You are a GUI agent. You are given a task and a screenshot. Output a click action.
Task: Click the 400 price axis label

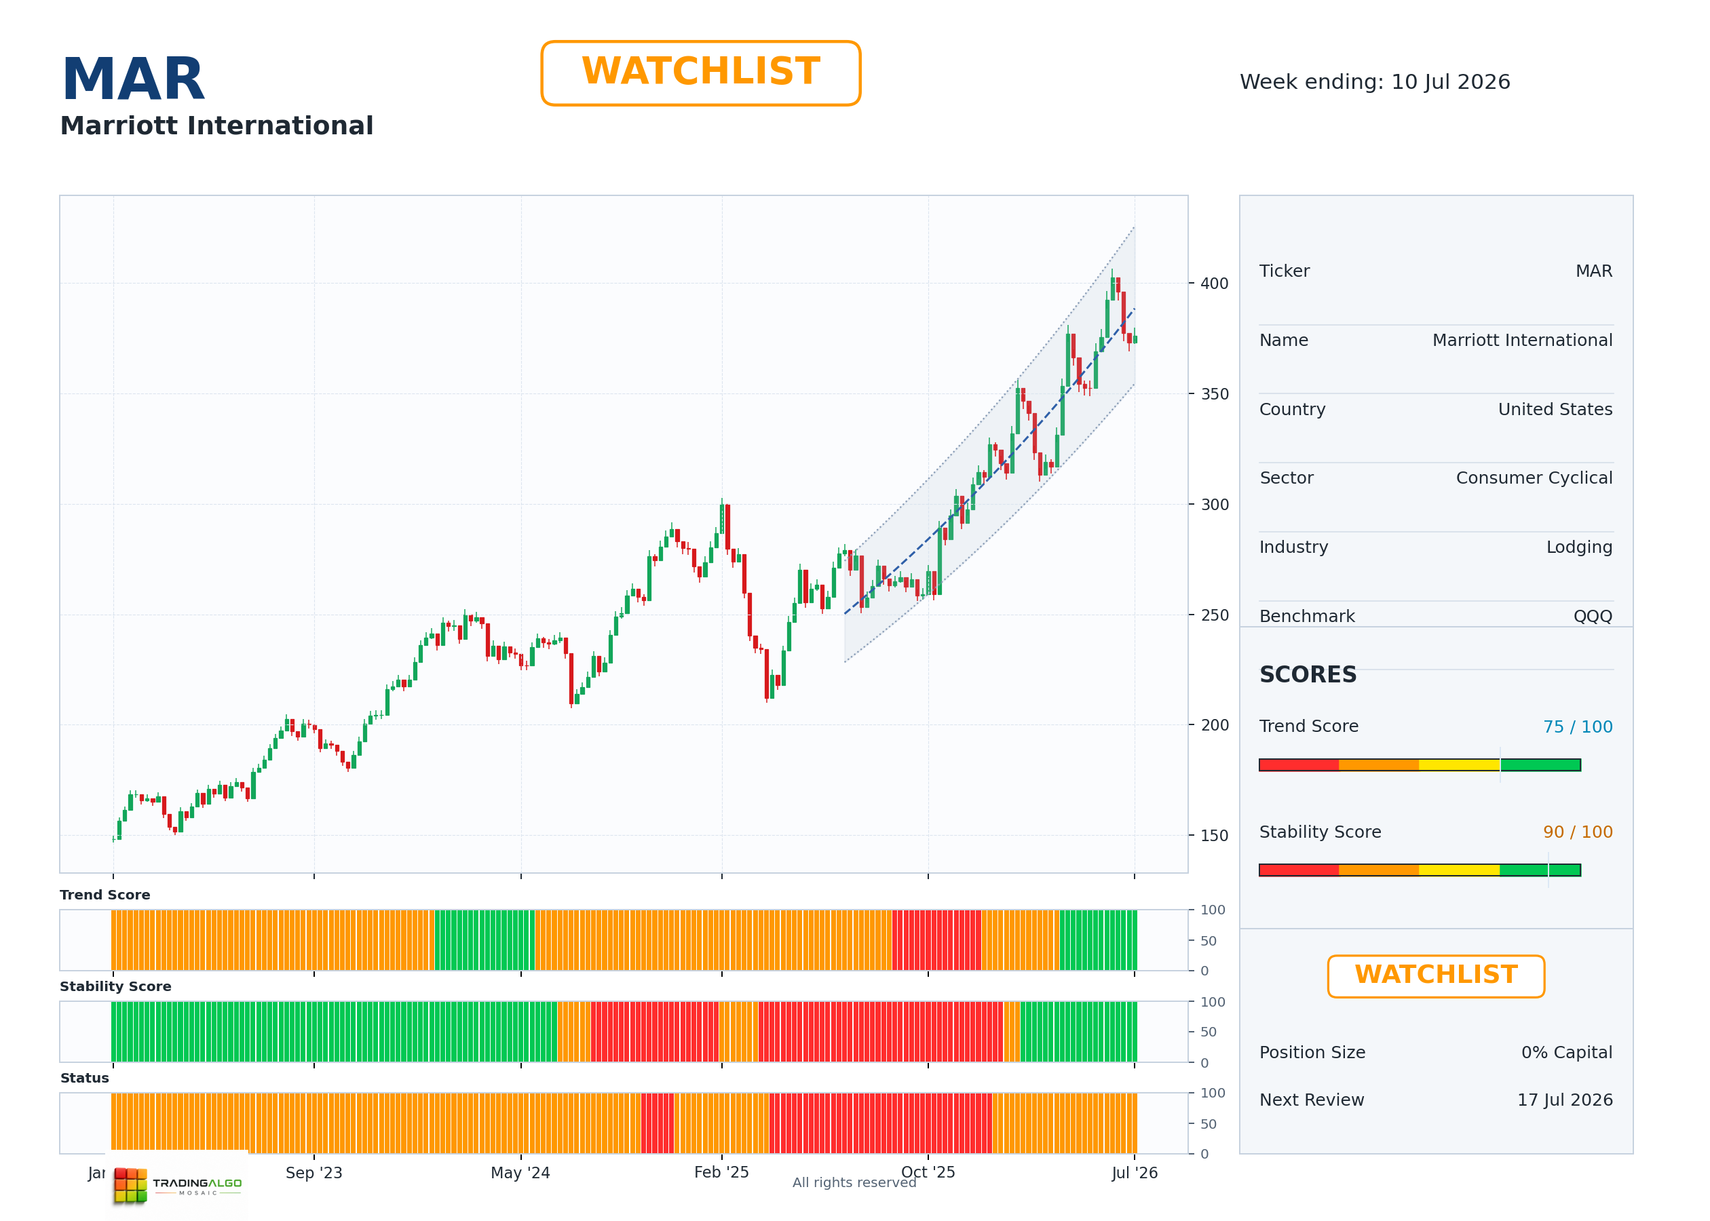coord(1214,284)
